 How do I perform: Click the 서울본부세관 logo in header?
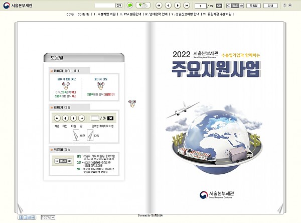click(x=18, y=6)
